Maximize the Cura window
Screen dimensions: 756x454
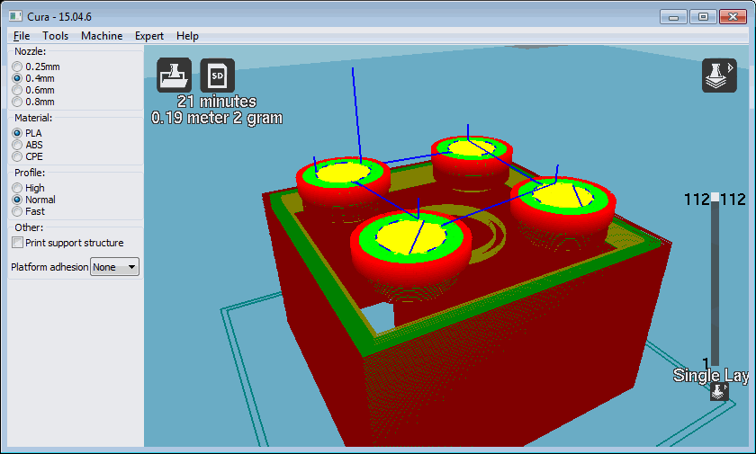click(x=703, y=16)
